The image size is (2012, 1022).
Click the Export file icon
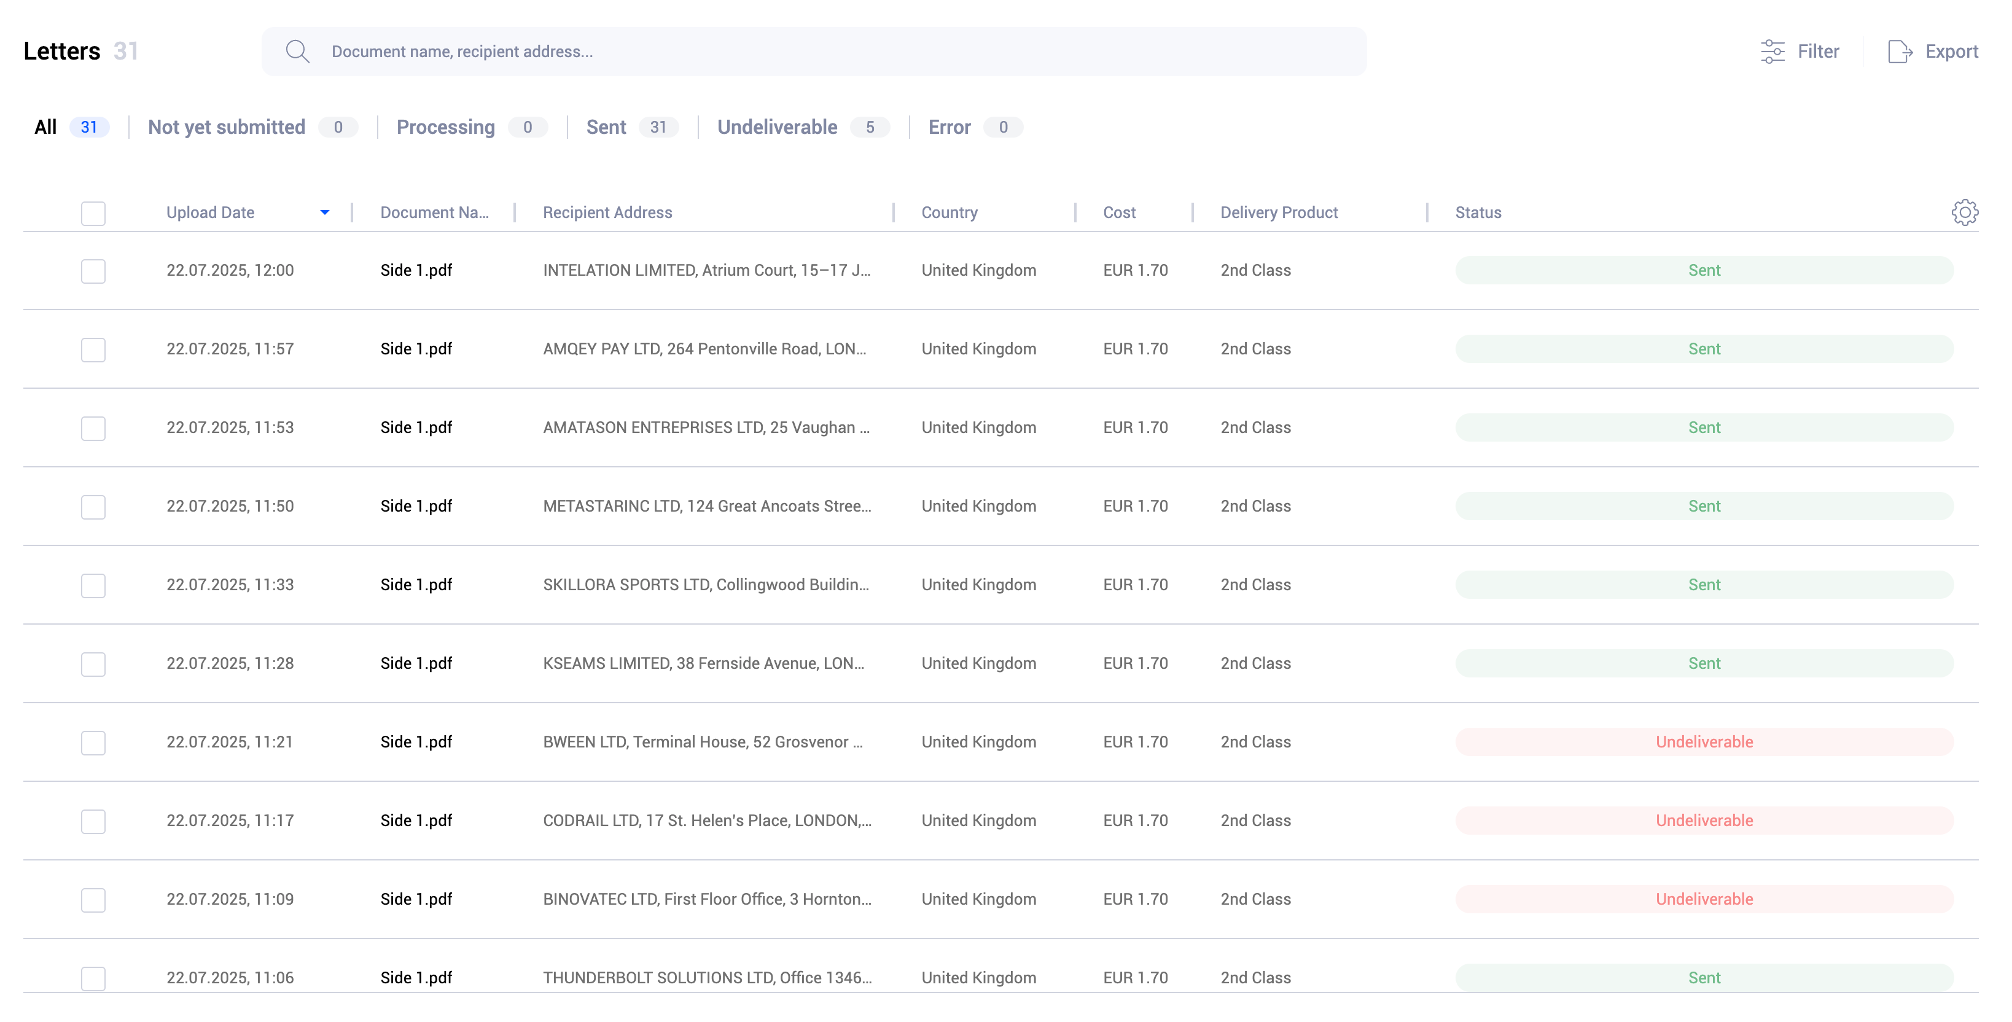[x=1900, y=52]
